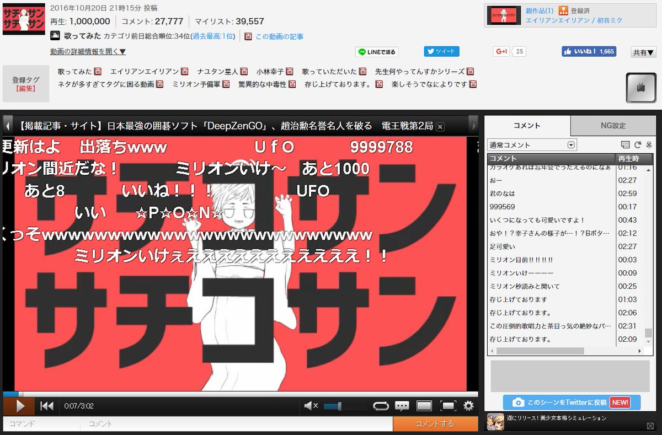Open player settings gear icon

pyautogui.click(x=469, y=406)
